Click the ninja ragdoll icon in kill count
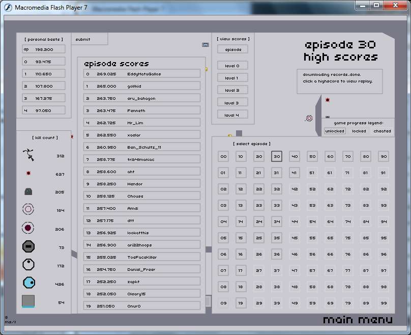Viewport: 411px width, 335px height. (28, 155)
